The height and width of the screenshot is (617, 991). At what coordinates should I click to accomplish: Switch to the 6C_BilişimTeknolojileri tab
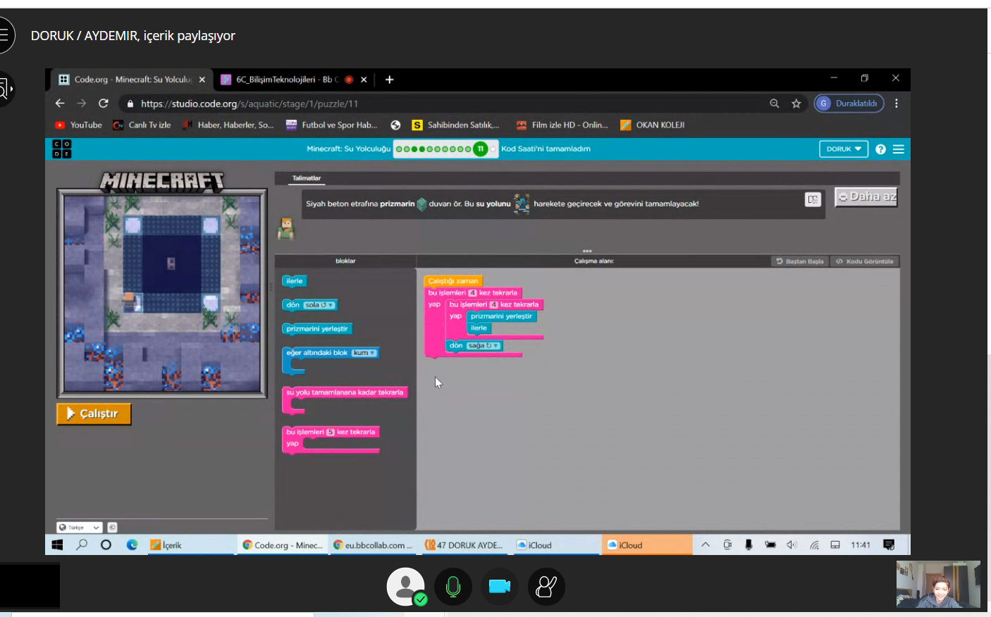pyautogui.click(x=287, y=80)
